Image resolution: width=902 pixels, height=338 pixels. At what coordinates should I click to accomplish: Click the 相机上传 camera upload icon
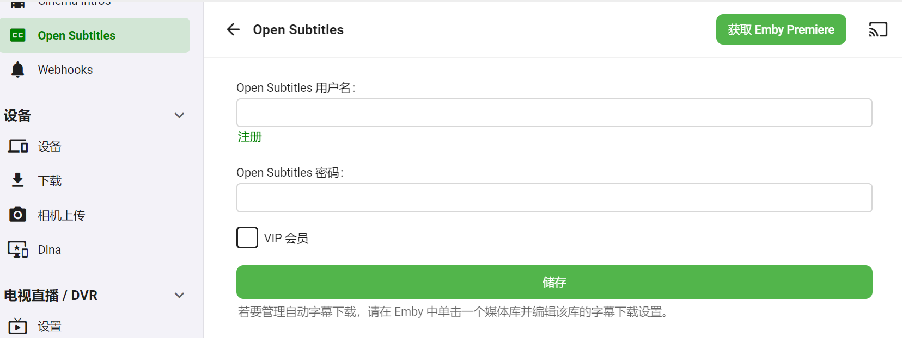coord(17,214)
